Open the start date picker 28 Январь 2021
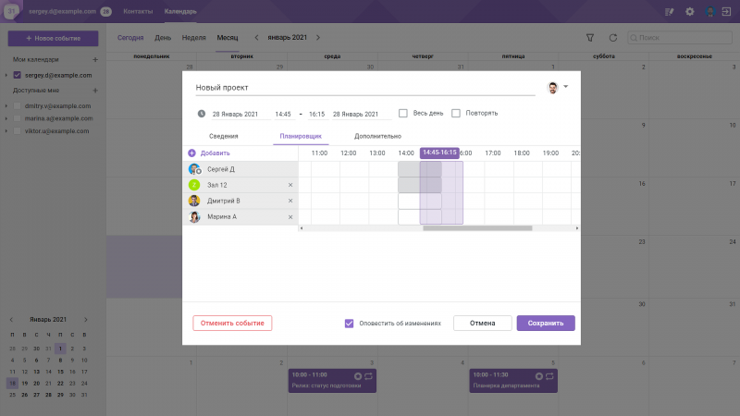 [x=240, y=115]
